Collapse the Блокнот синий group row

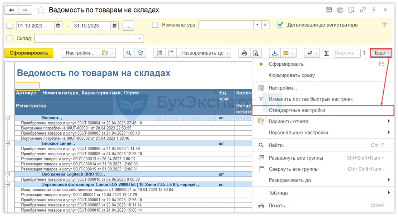click(x=7, y=143)
